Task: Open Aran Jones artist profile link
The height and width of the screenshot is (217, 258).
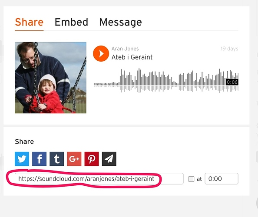Action: pyautogui.click(x=125, y=49)
